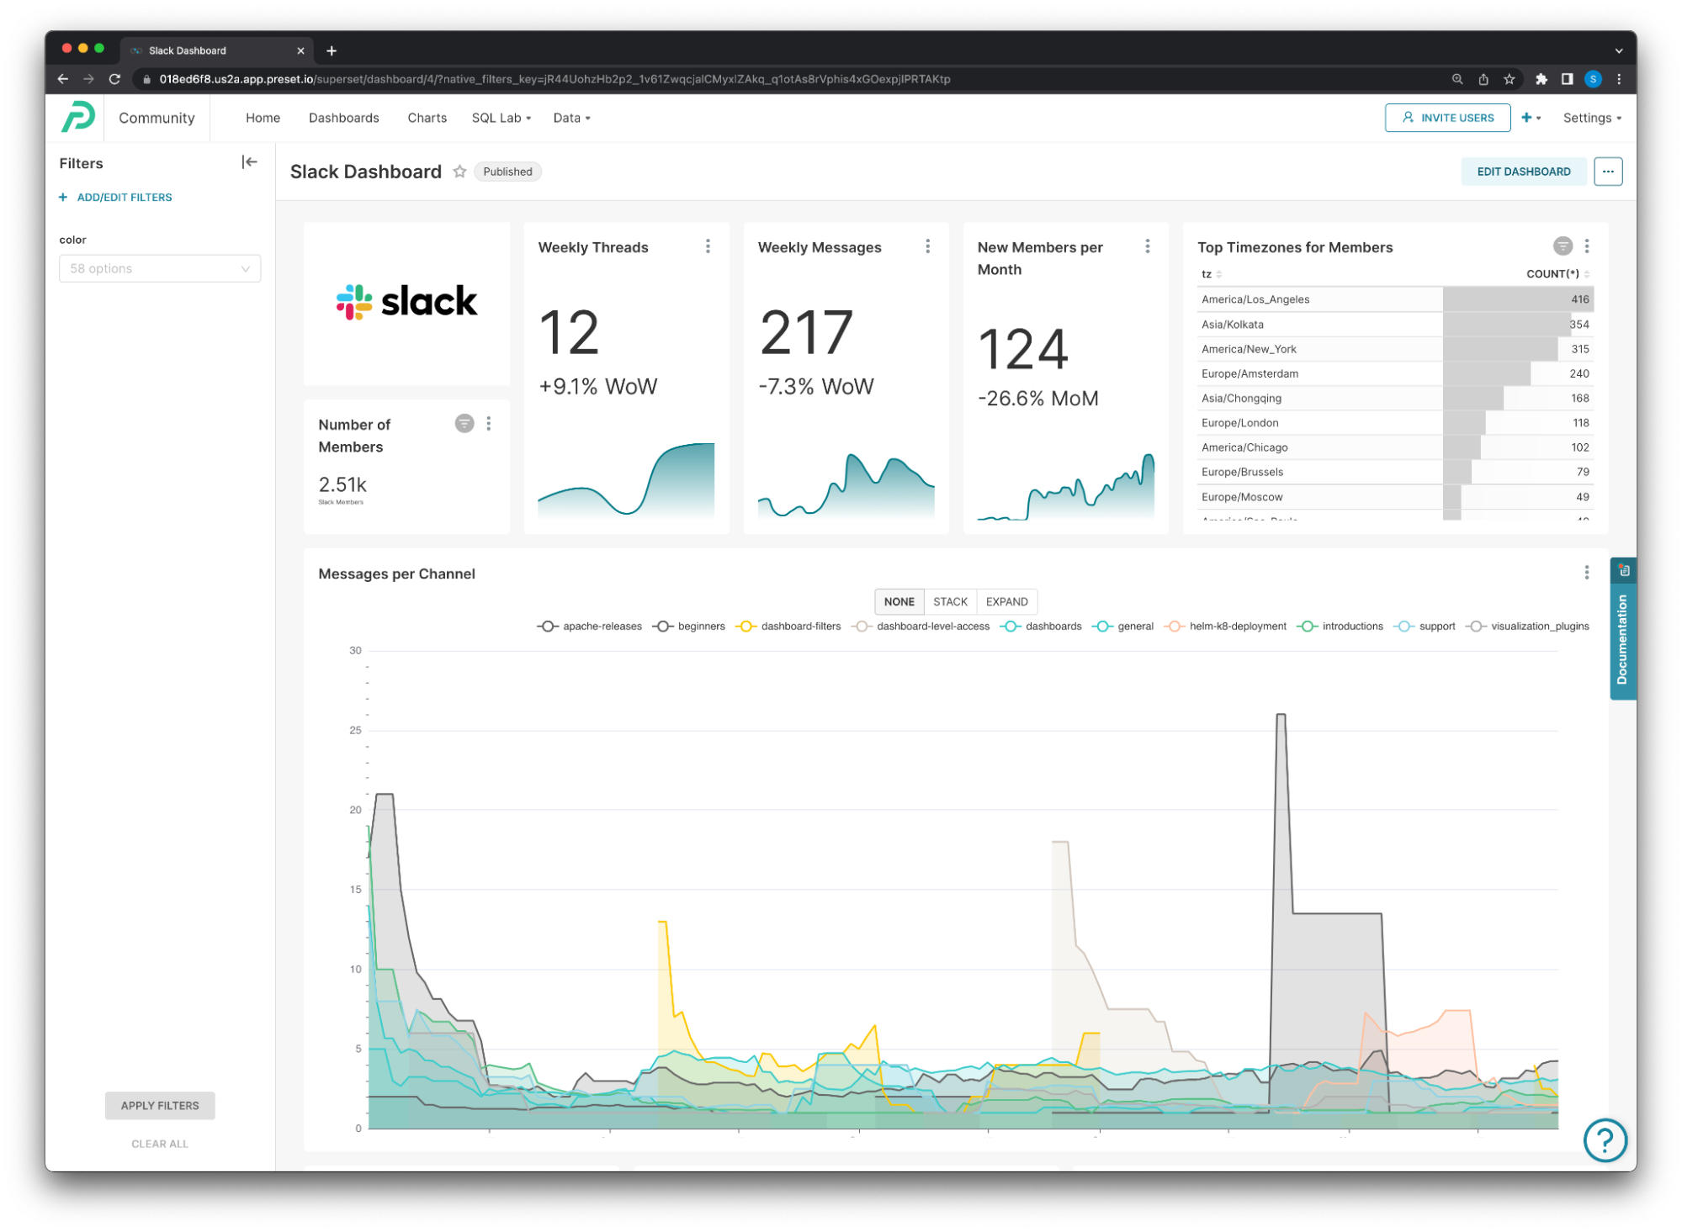Switch to EXPAND chart mode

tap(1006, 602)
